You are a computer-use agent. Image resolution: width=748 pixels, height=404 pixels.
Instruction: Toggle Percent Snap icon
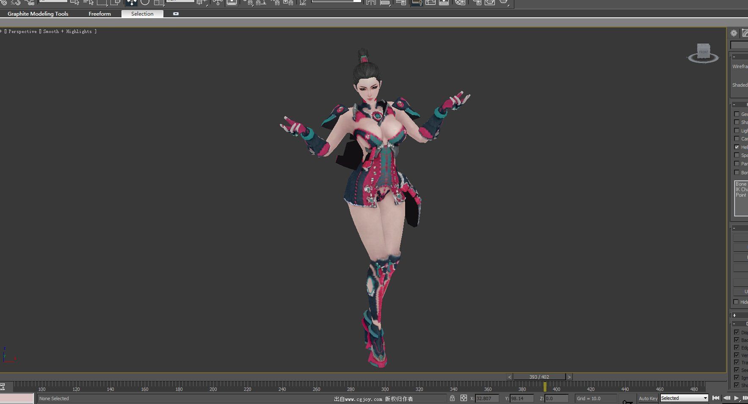tap(275, 2)
